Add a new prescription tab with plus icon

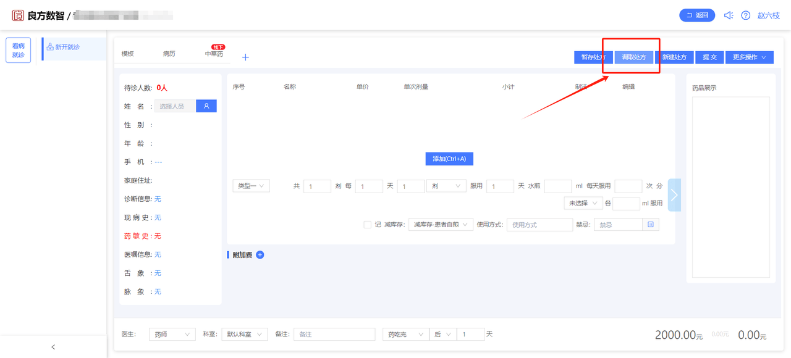[245, 57]
